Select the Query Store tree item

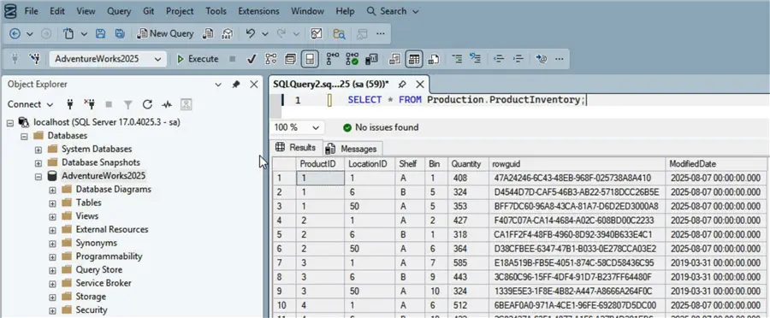[98, 270]
